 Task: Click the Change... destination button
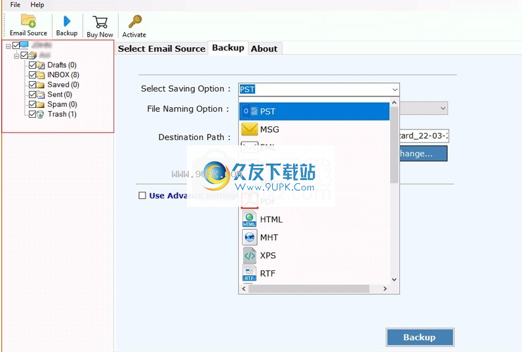click(423, 153)
